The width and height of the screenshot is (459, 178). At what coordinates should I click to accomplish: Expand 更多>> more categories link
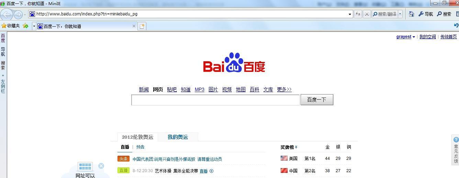[284, 89]
